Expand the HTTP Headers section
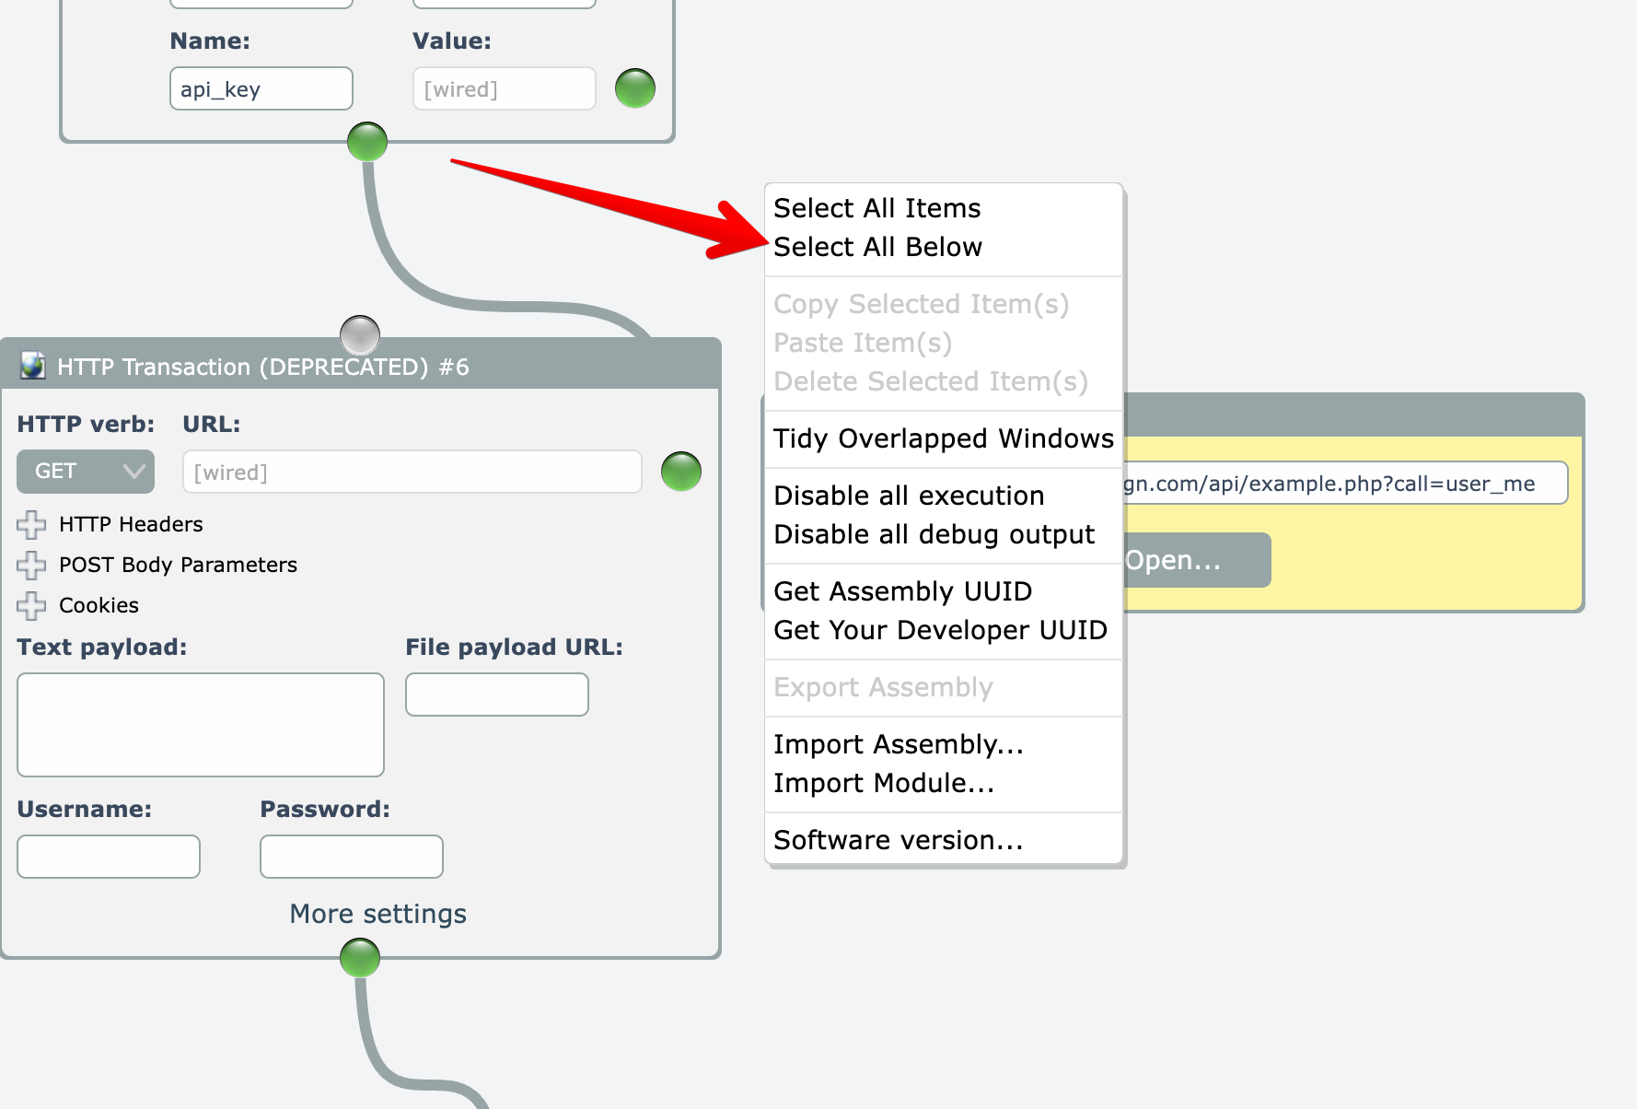The width and height of the screenshot is (1637, 1109). [x=31, y=524]
